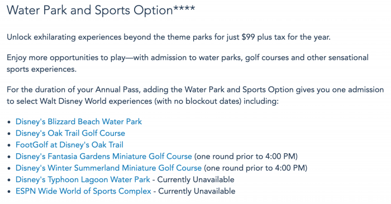Open Disney's Typhoon Lagoon Water Park link

83,179
